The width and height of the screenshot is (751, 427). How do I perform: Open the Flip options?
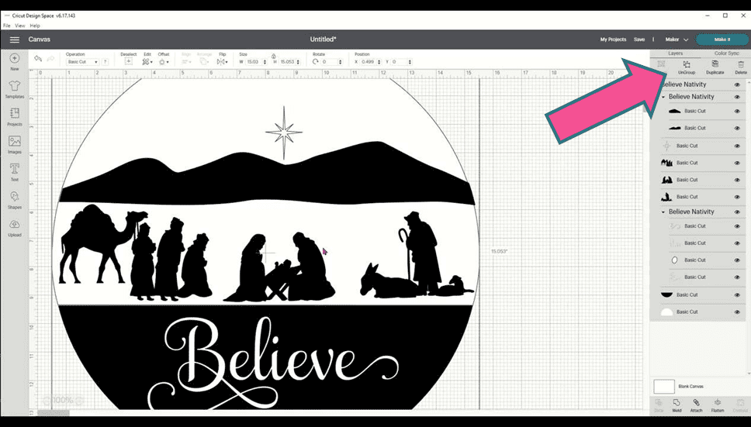pyautogui.click(x=222, y=62)
